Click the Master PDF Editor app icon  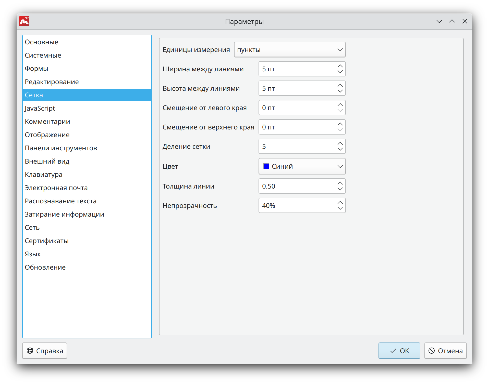point(25,21)
